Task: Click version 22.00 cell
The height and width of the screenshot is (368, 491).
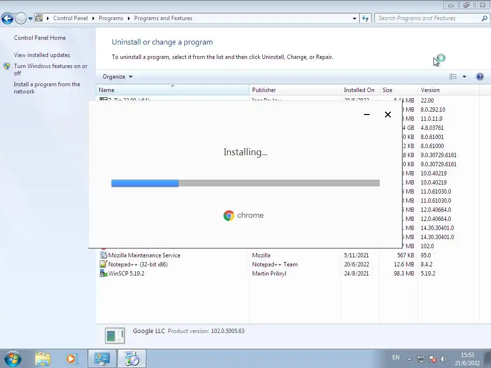Action: [x=427, y=101]
